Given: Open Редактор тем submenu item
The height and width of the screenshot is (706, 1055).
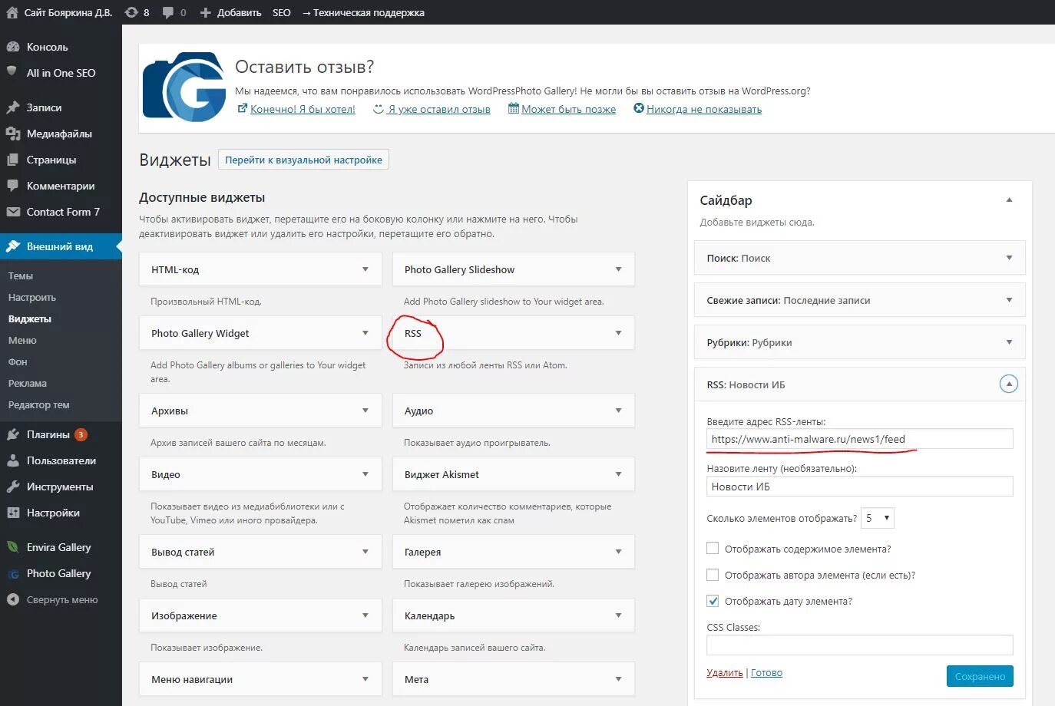Looking at the screenshot, I should pyautogui.click(x=38, y=404).
